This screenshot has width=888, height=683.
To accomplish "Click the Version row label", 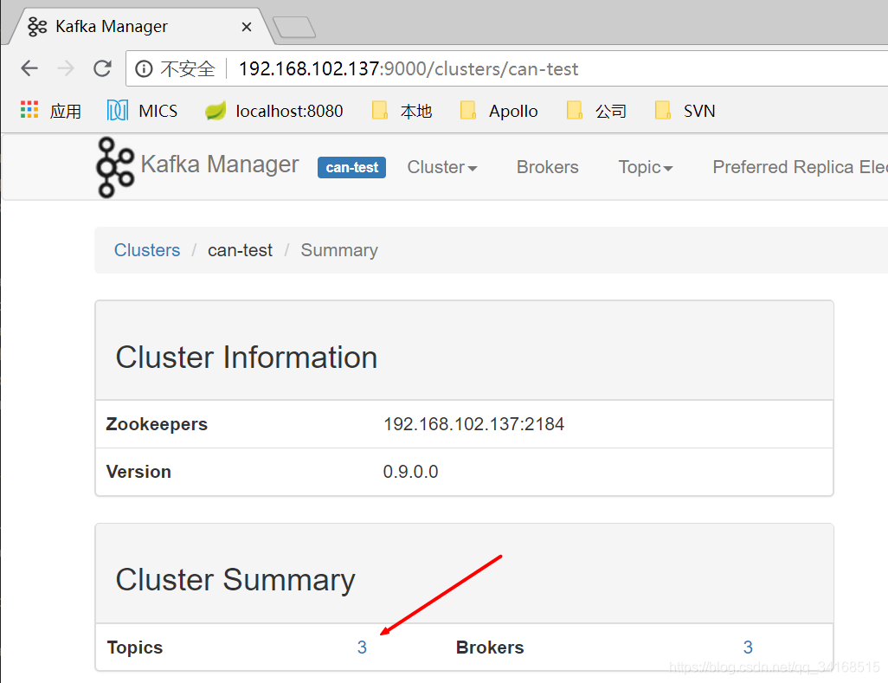I will [138, 472].
